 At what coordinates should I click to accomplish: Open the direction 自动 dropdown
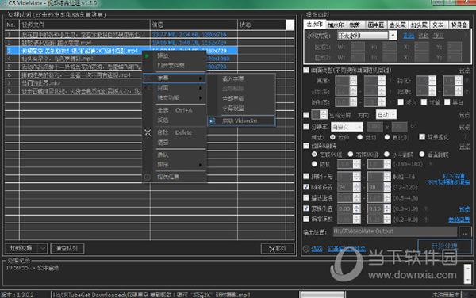(x=386, y=115)
